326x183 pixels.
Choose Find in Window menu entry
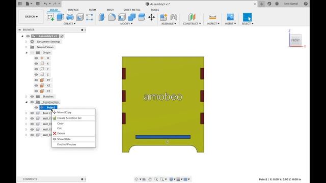pos(74,144)
